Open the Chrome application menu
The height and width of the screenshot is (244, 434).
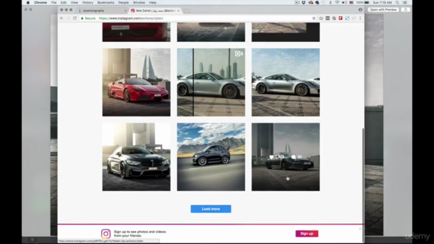41,3
